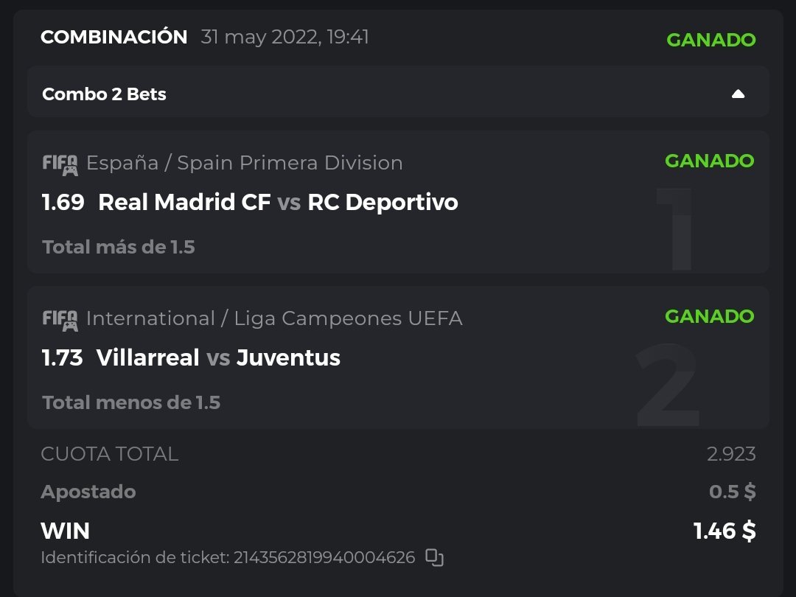The height and width of the screenshot is (597, 796).
Task: Collapse the Combo 2 Bets arrow
Action: (738, 94)
